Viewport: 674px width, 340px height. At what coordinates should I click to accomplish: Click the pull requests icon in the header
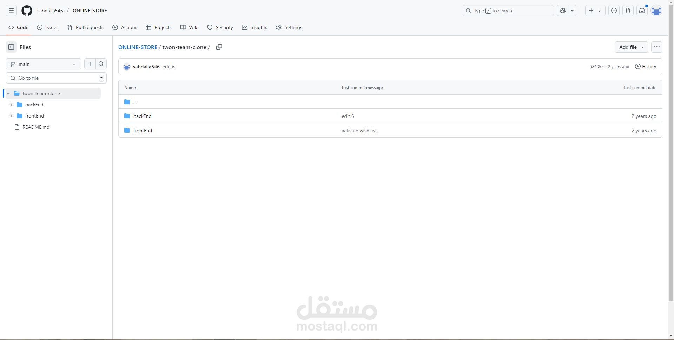(x=628, y=11)
